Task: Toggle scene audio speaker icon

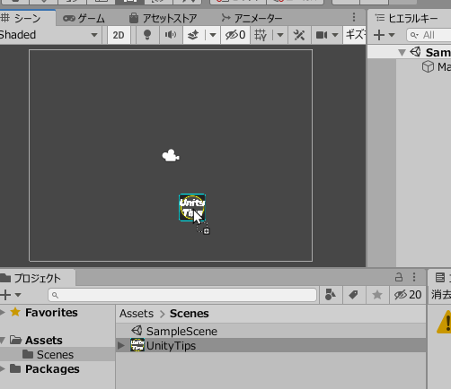Action: [x=171, y=35]
